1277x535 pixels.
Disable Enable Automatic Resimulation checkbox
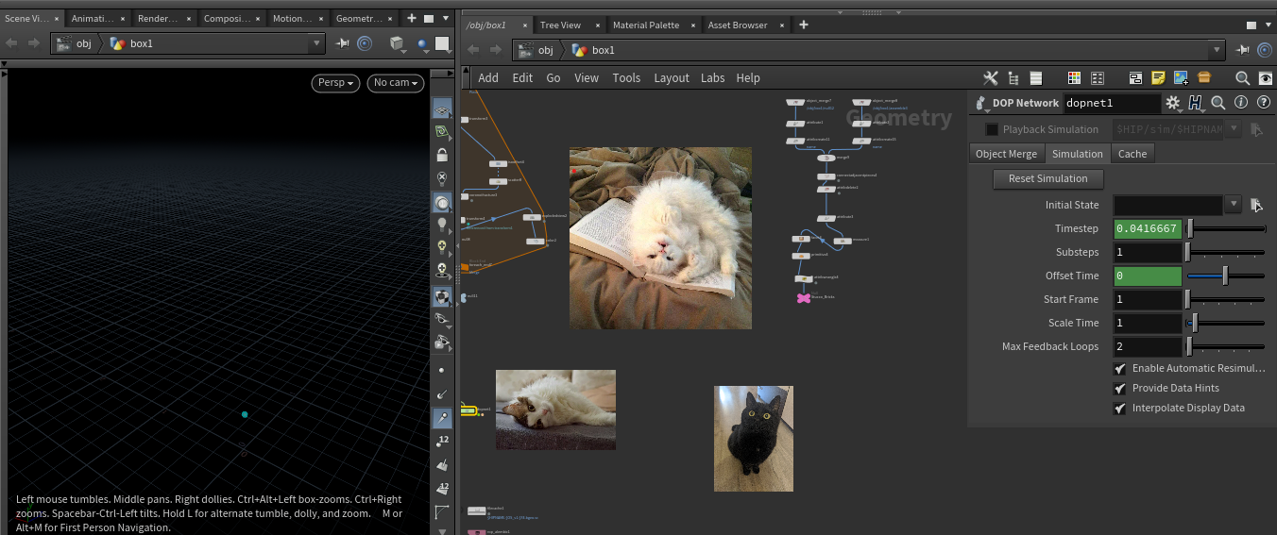tap(1120, 369)
